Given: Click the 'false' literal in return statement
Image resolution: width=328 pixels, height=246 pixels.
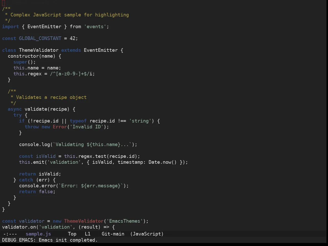Looking at the screenshot, I should [46, 191].
